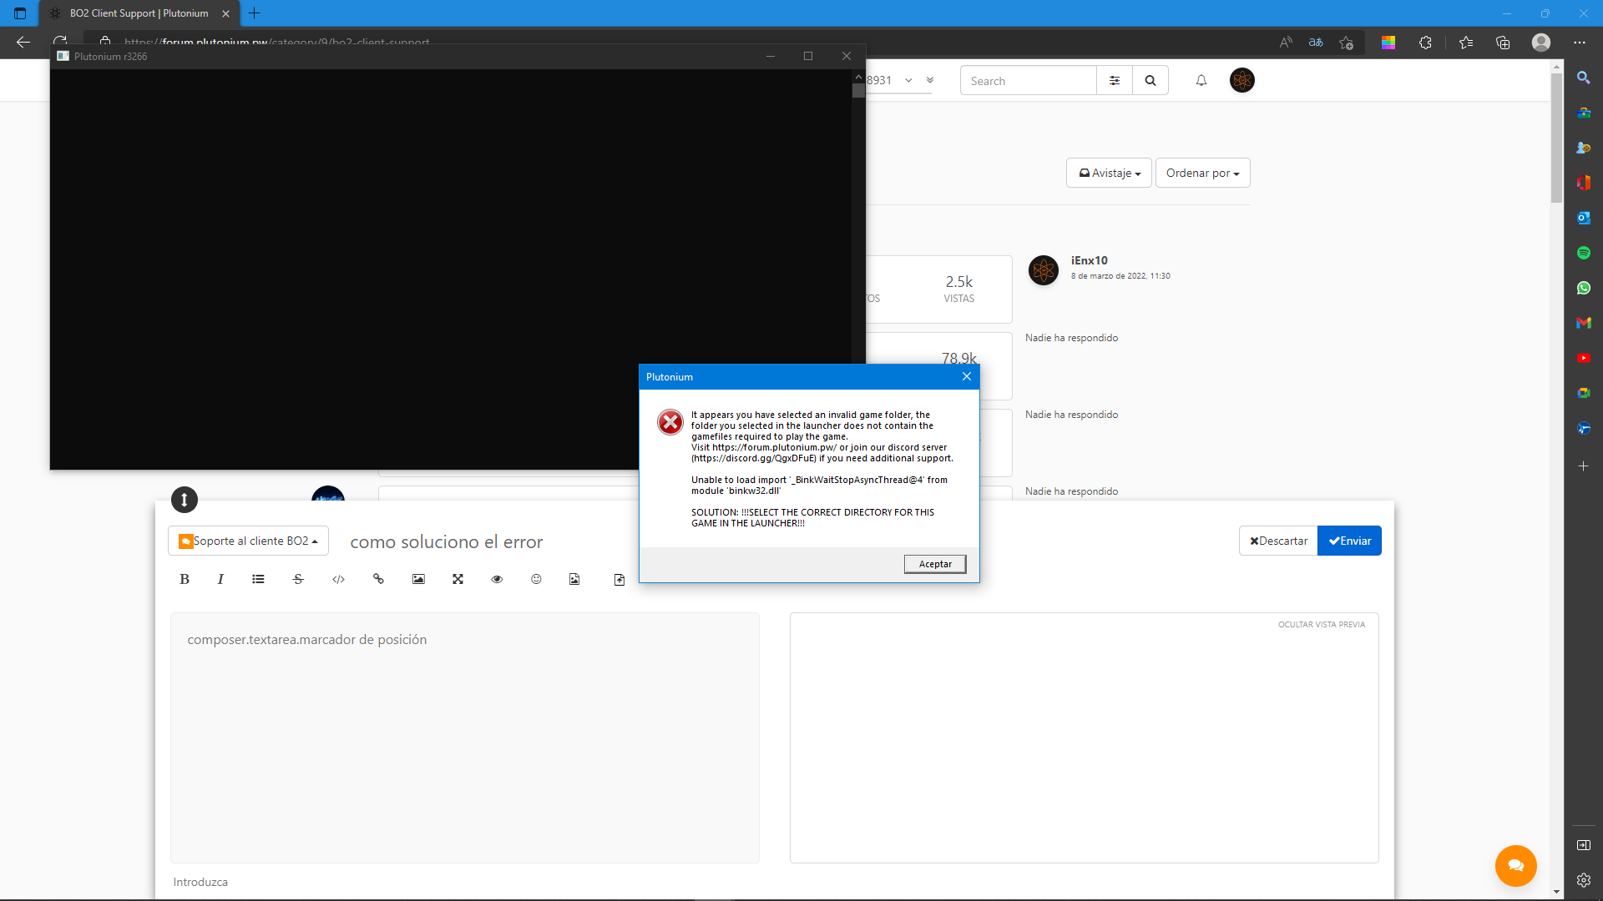Expand the Avistaje dropdown

[1109, 173]
